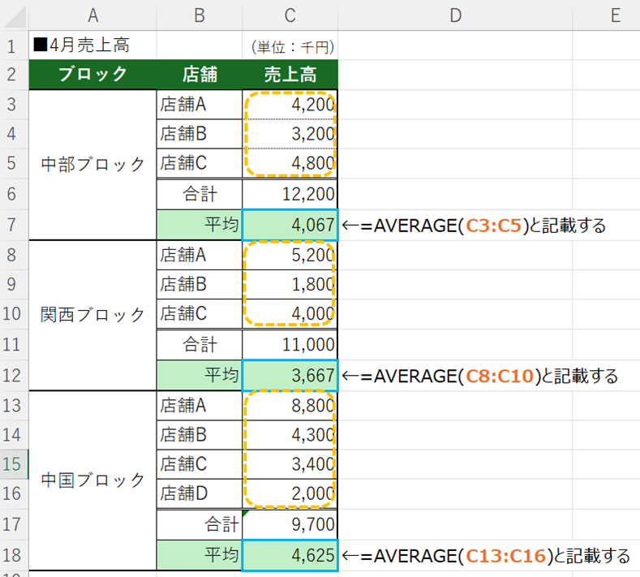Viewport: 640px width, 577px height.
Task: Select average cell showing 4,625
Action: click(x=290, y=556)
